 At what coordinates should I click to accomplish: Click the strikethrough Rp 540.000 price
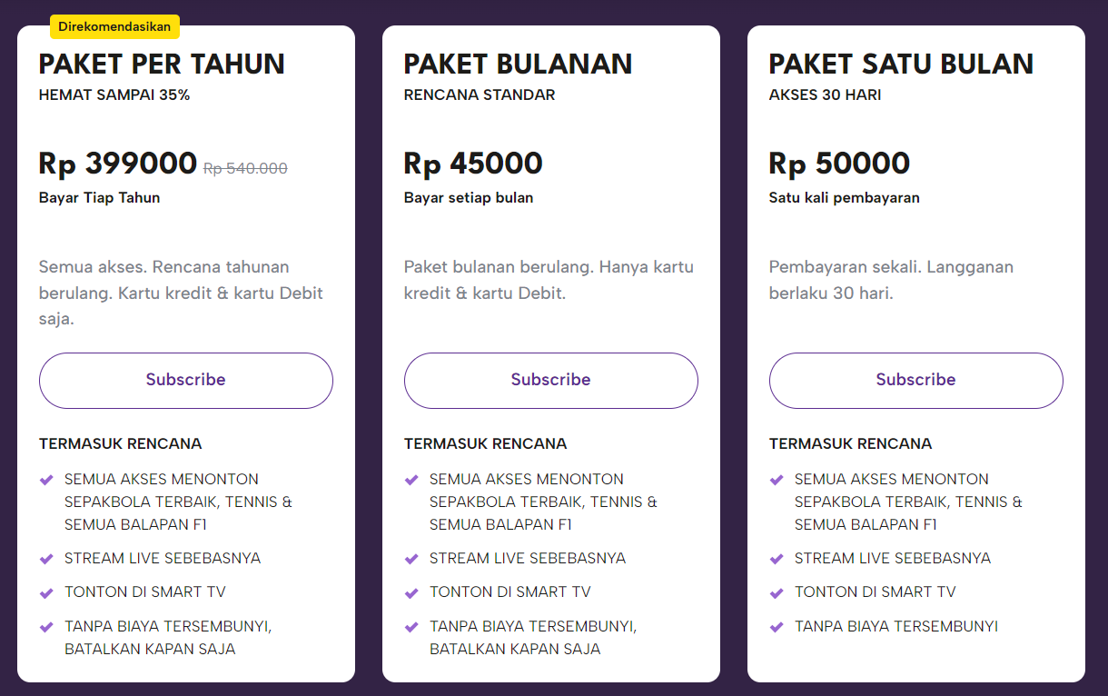245,168
